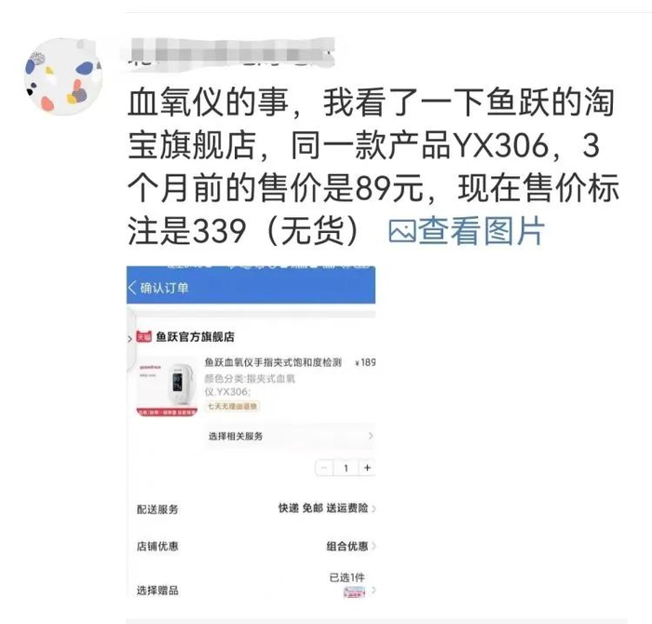Open the poster's round avatar

(x=63, y=77)
